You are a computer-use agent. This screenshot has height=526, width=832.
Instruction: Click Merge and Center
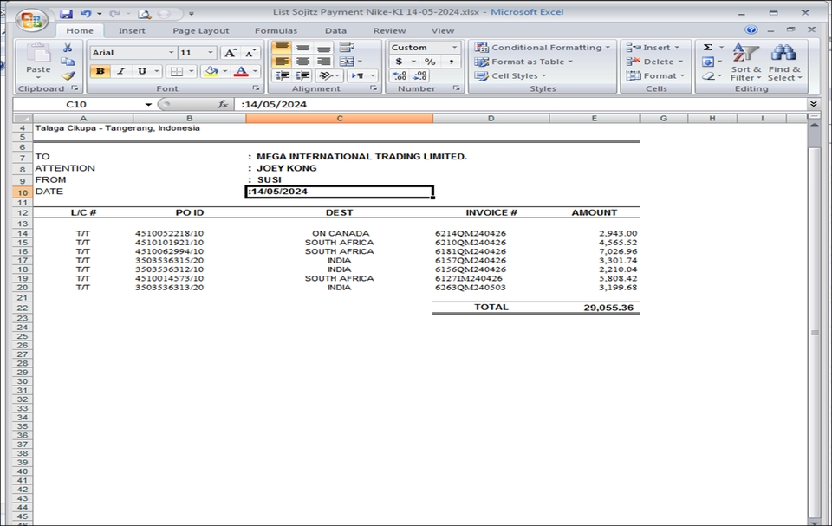[x=347, y=62]
